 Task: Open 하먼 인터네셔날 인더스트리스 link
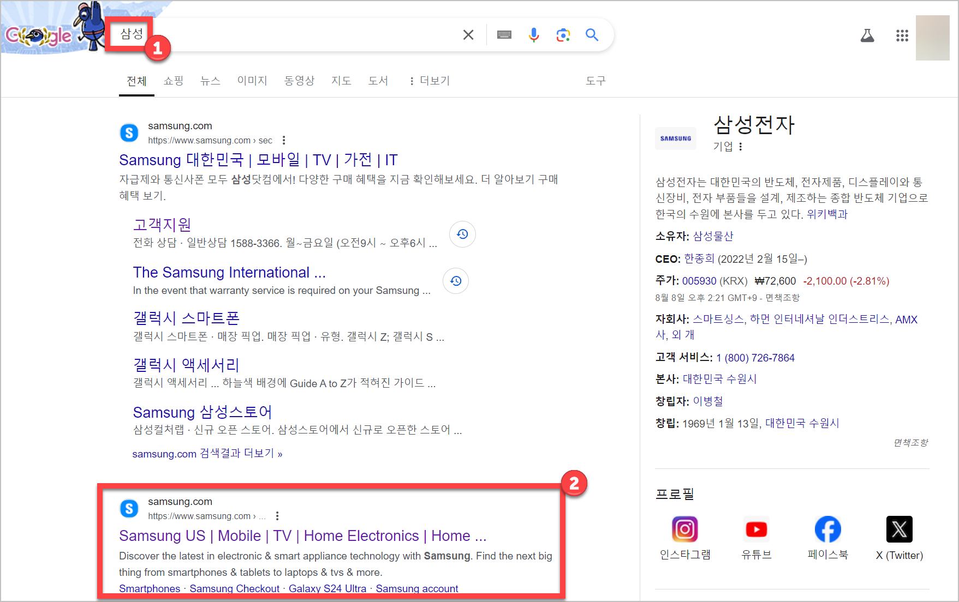[819, 320]
